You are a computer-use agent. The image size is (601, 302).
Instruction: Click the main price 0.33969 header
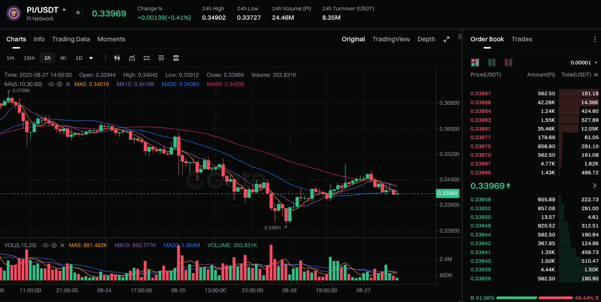coord(109,14)
